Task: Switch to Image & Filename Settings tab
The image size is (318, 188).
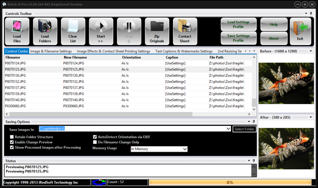Action: [51, 51]
